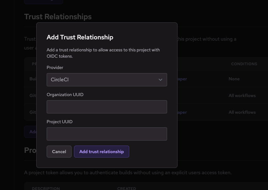The height and width of the screenshot is (190, 268).
Task: Expand provider list to change CircleCI selection
Action: point(107,80)
